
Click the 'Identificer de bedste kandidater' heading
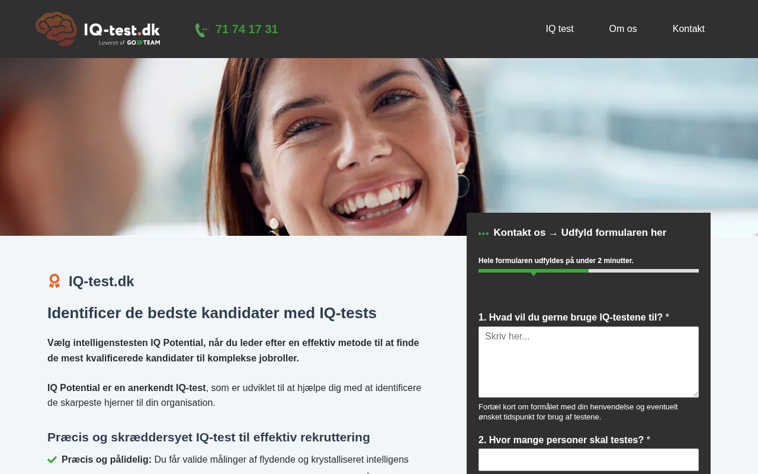pos(212,313)
